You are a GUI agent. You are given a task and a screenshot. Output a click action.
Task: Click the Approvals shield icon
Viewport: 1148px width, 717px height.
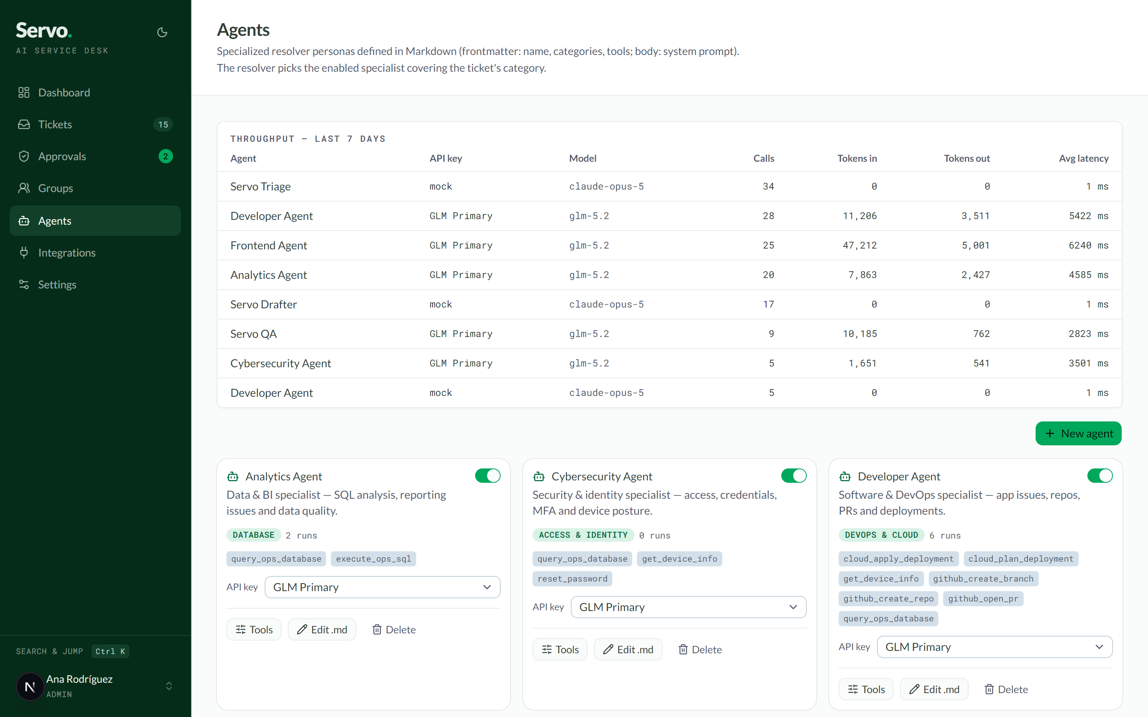[24, 156]
